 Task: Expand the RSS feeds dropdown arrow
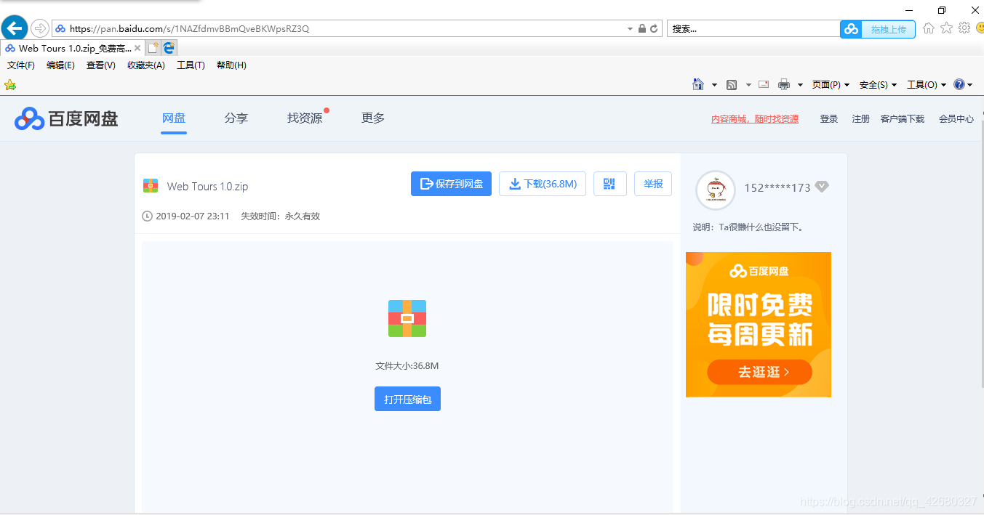coord(748,85)
